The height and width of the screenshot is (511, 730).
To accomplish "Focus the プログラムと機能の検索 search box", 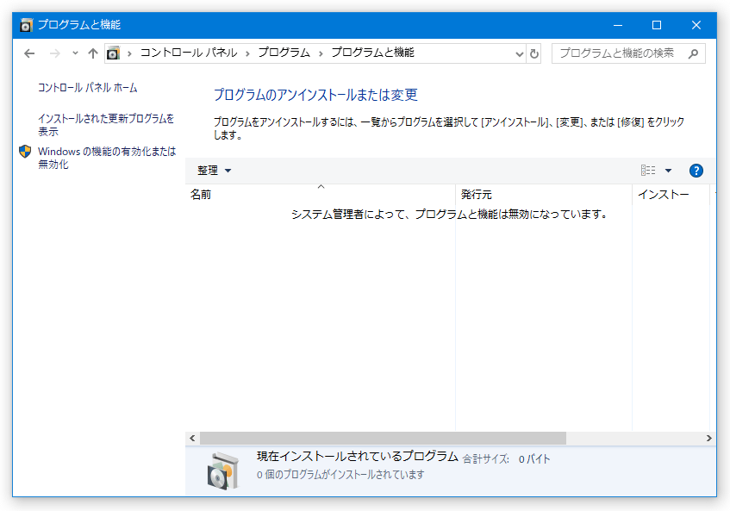I will pyautogui.click(x=628, y=53).
